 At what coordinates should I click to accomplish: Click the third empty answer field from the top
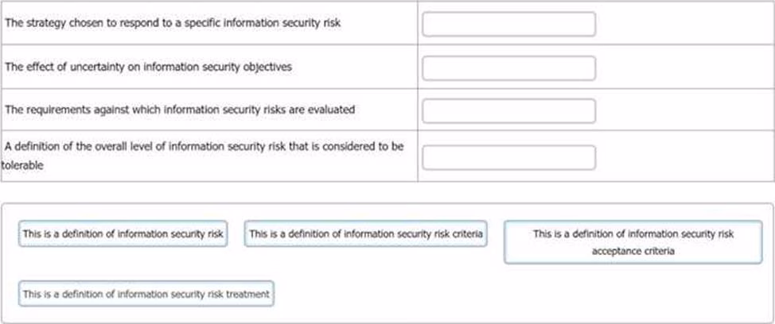[508, 111]
